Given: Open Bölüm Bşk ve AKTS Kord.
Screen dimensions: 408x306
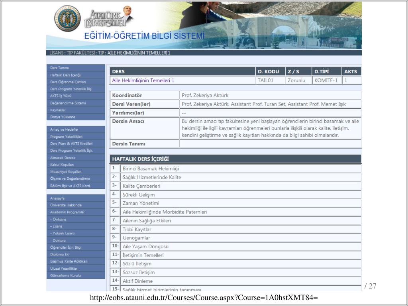Looking at the screenshot, I should pyautogui.click(x=76, y=186).
